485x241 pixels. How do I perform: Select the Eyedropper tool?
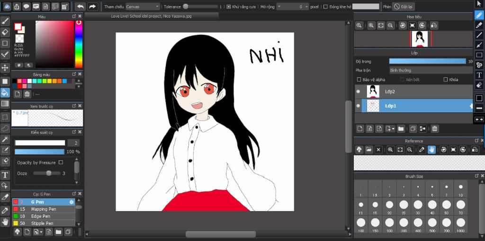[5, 210]
